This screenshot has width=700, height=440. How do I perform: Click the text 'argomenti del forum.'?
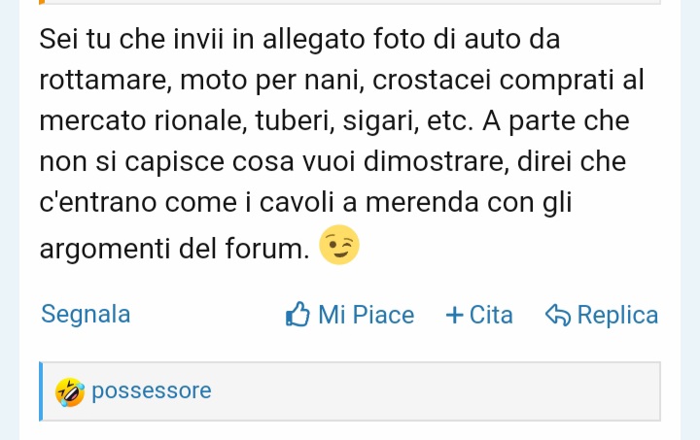175,248
